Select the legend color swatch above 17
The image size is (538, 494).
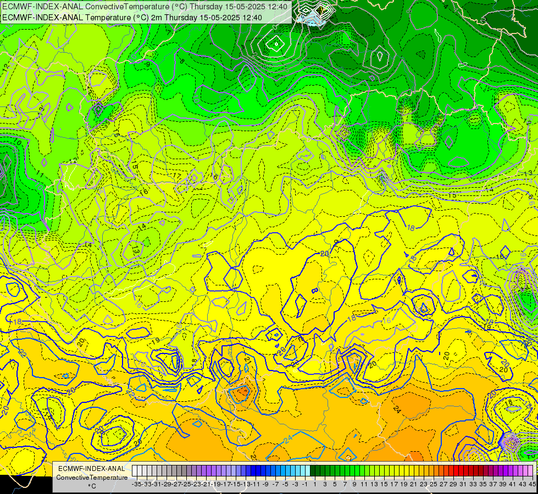pos(392,470)
